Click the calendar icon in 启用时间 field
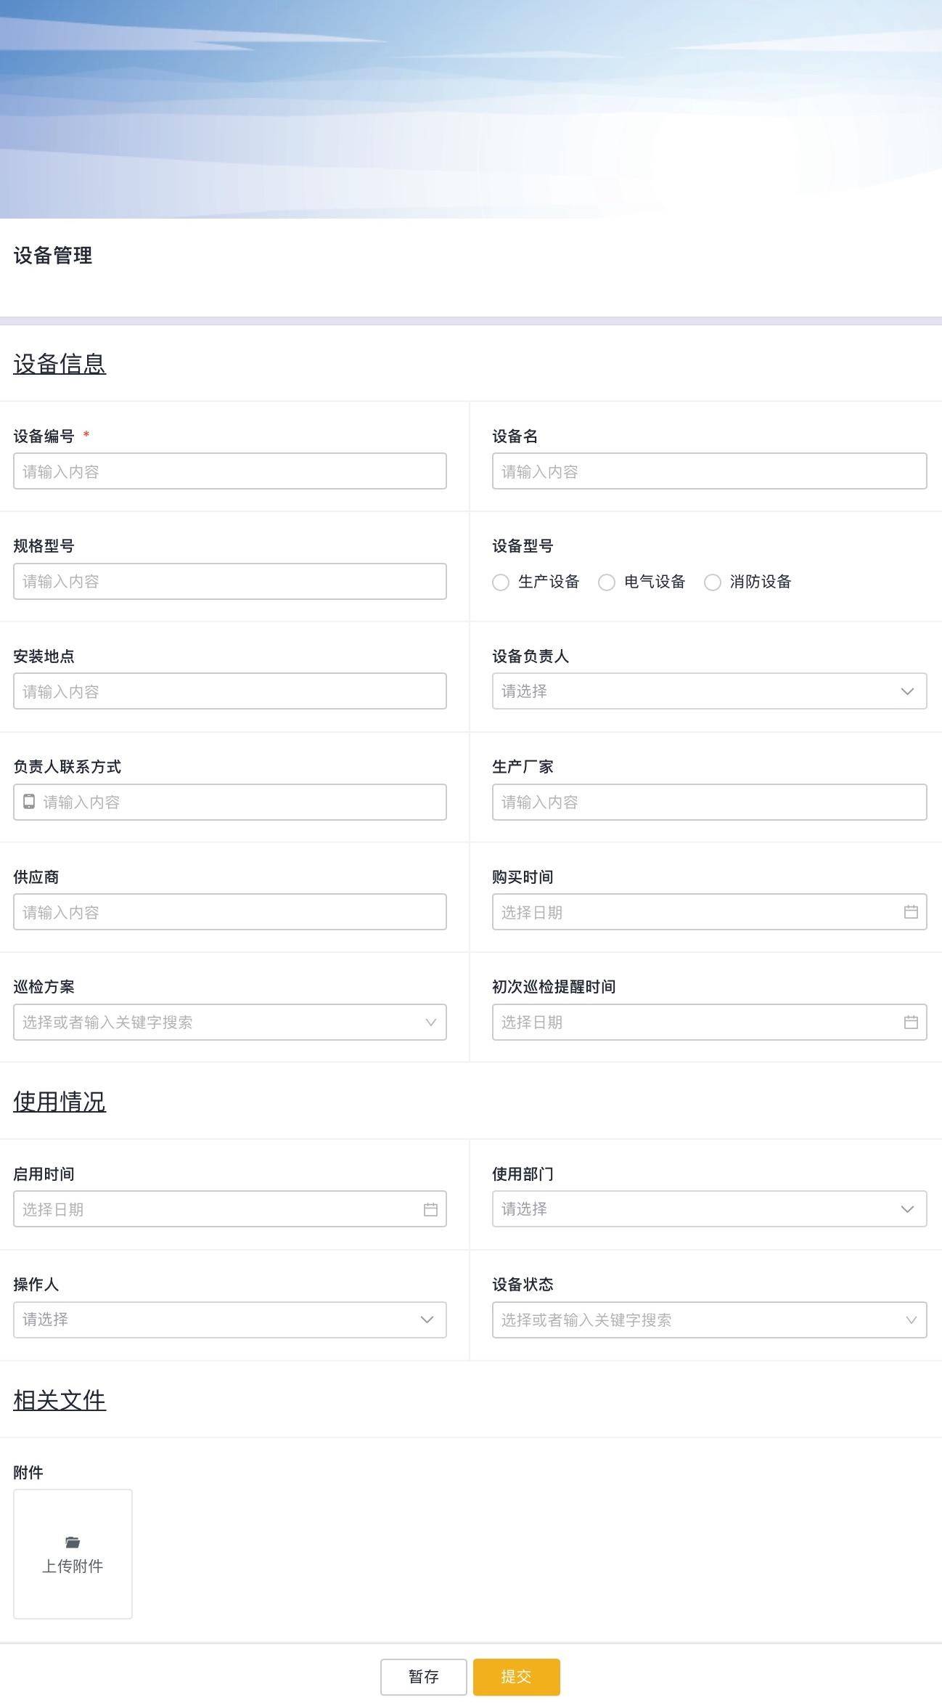Image resolution: width=942 pixels, height=1703 pixels. [430, 1209]
